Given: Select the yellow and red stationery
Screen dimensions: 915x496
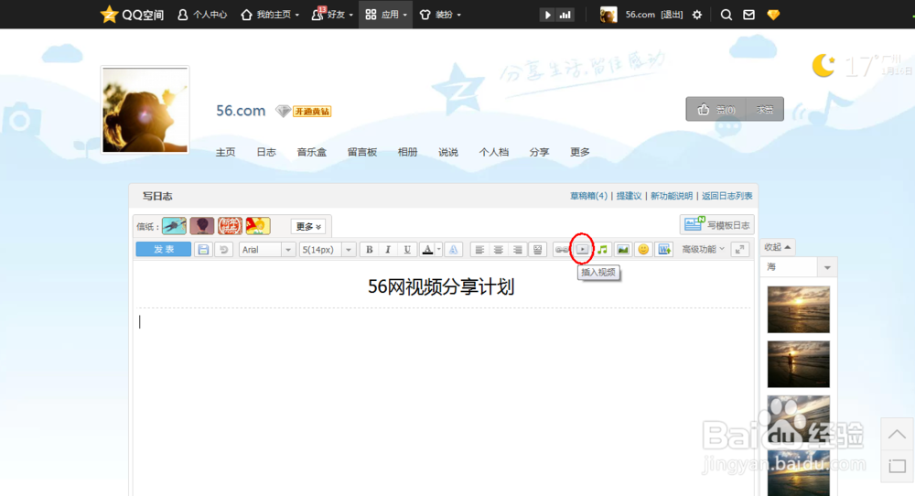Looking at the screenshot, I should coord(258,226).
